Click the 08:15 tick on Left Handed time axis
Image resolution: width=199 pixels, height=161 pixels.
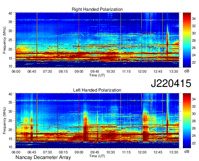(63, 152)
